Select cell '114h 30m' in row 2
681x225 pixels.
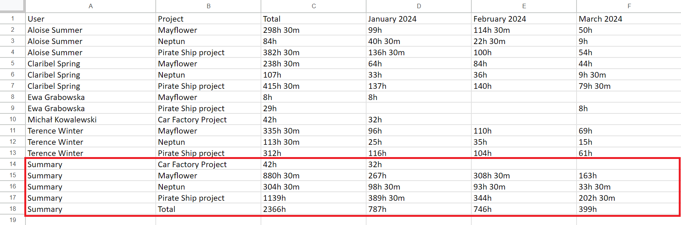[x=524, y=30]
